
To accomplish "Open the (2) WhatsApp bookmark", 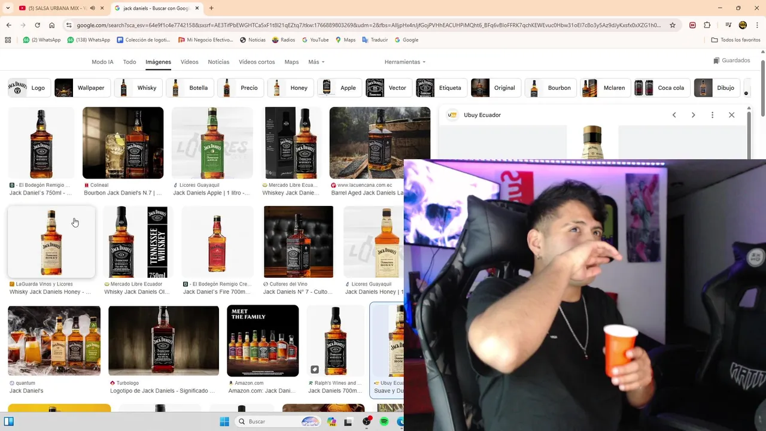I will [x=42, y=40].
